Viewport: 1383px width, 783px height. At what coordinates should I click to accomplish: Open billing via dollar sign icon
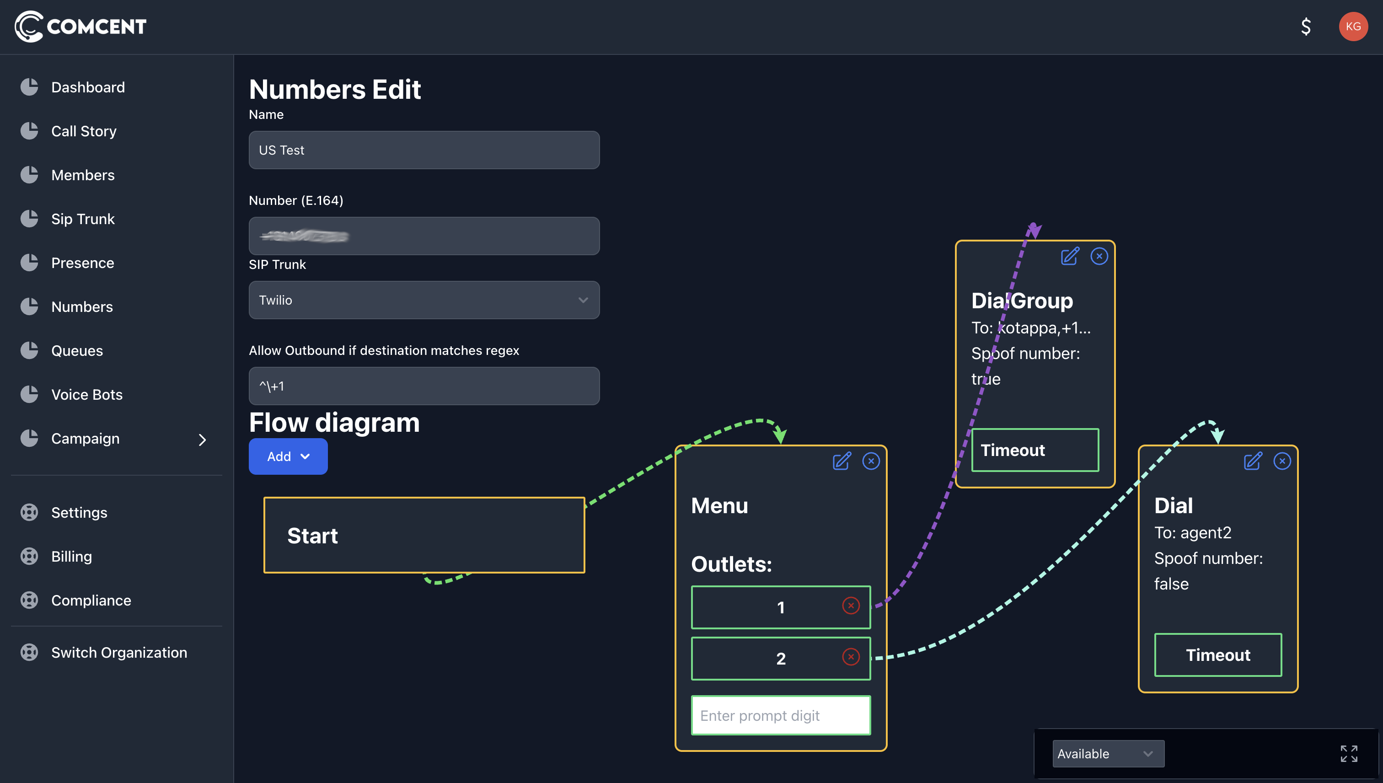click(1306, 27)
